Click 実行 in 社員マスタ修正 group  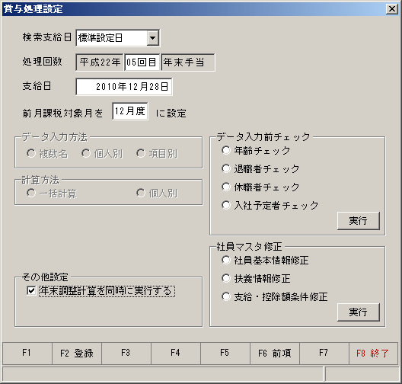pos(358,312)
